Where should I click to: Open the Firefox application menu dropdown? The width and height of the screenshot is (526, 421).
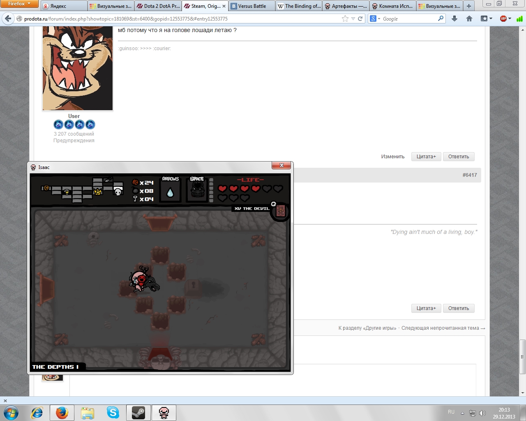coord(19,4)
